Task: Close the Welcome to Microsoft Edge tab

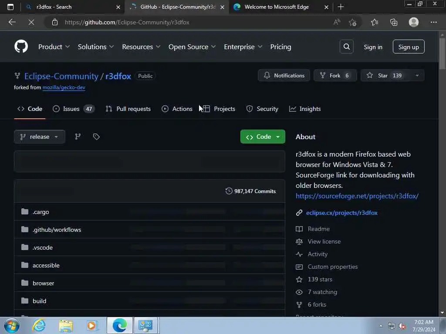Action: (327, 7)
